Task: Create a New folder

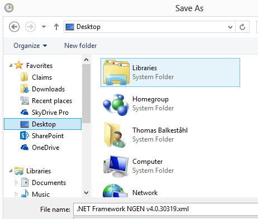Action: [x=80, y=46]
